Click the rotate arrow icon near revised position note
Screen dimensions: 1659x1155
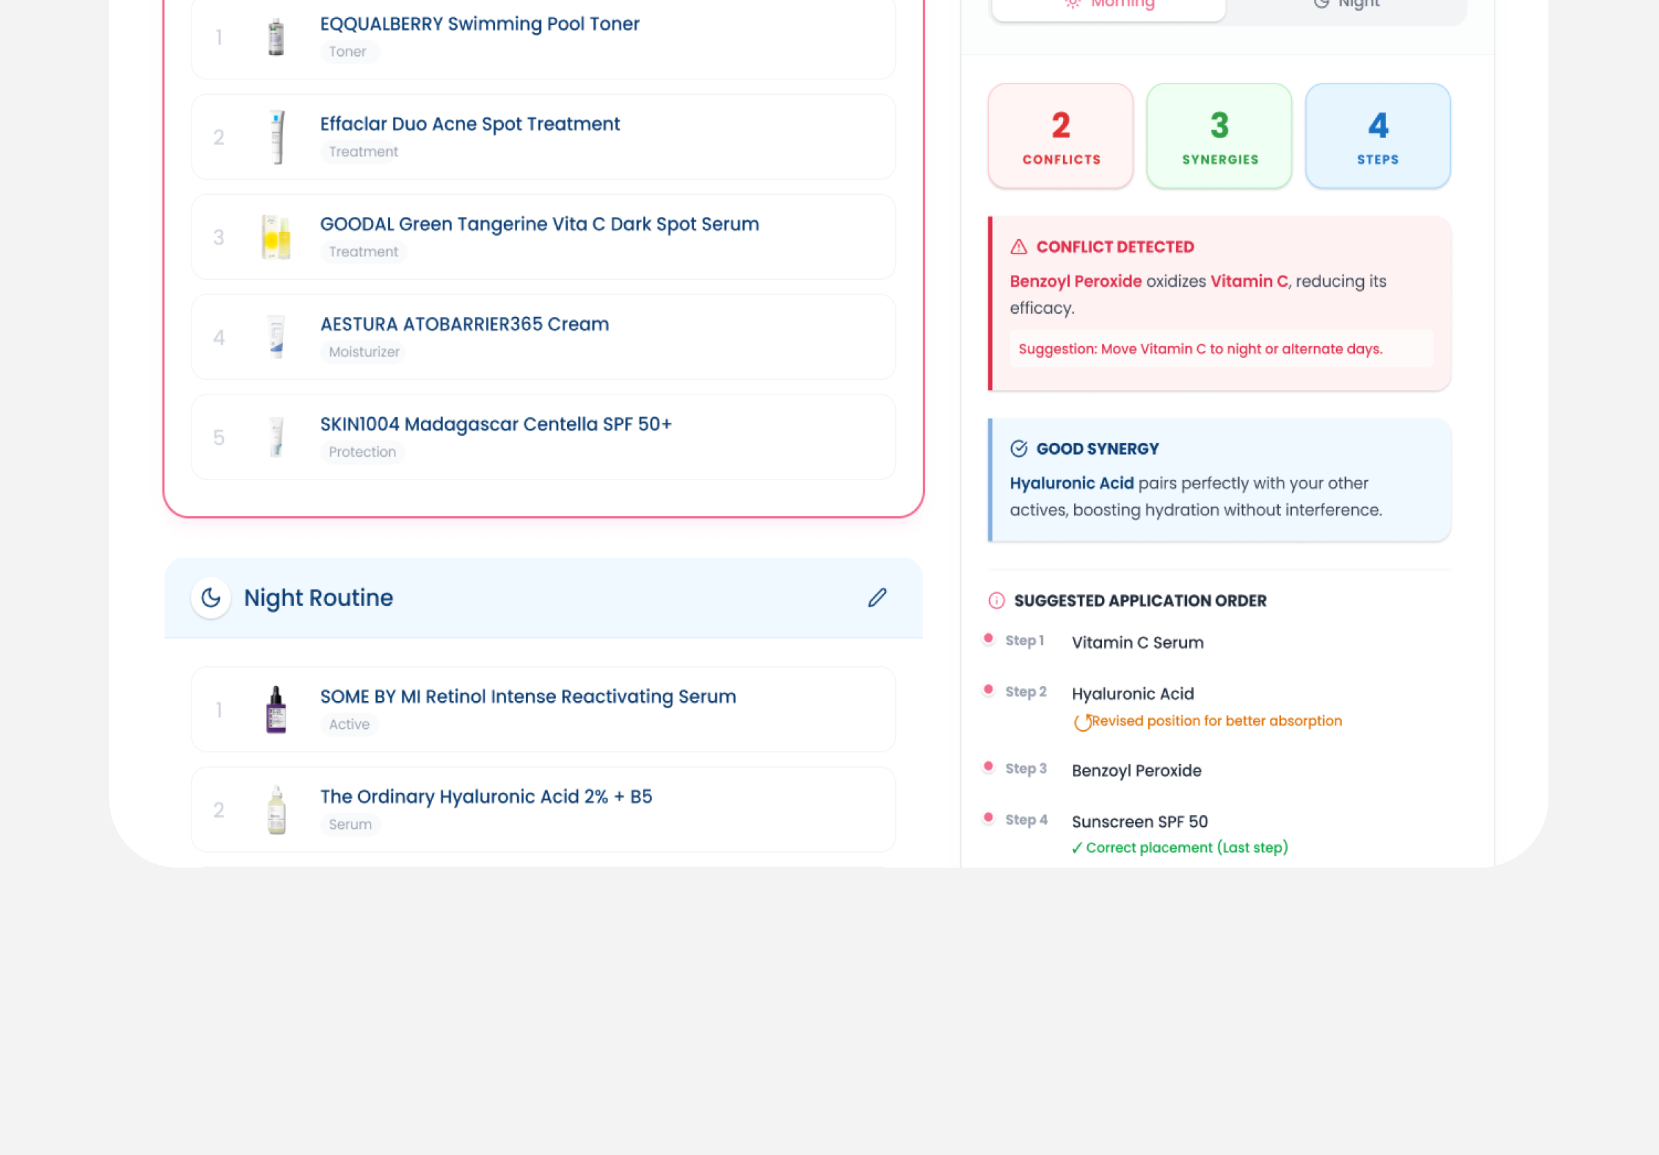tap(1082, 722)
